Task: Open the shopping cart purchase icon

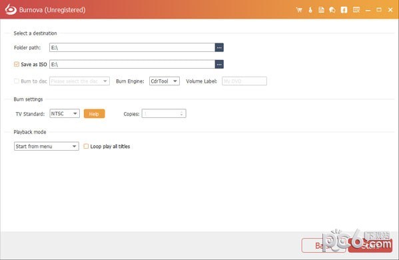Action: coord(299,10)
